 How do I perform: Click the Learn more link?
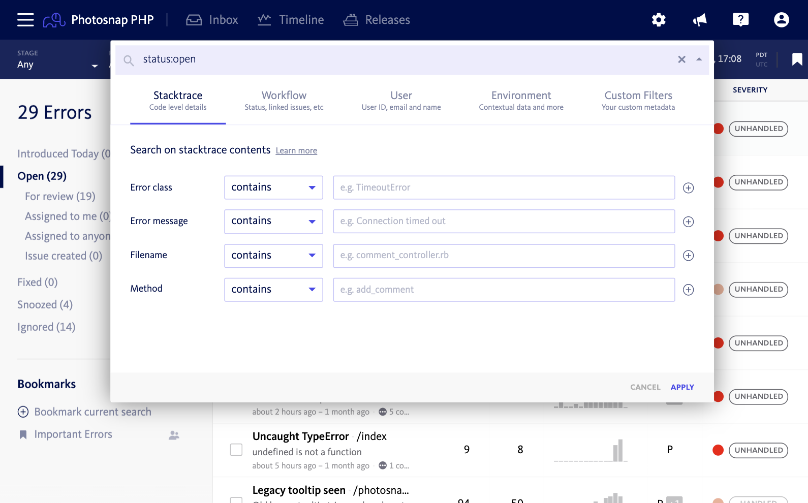(296, 151)
